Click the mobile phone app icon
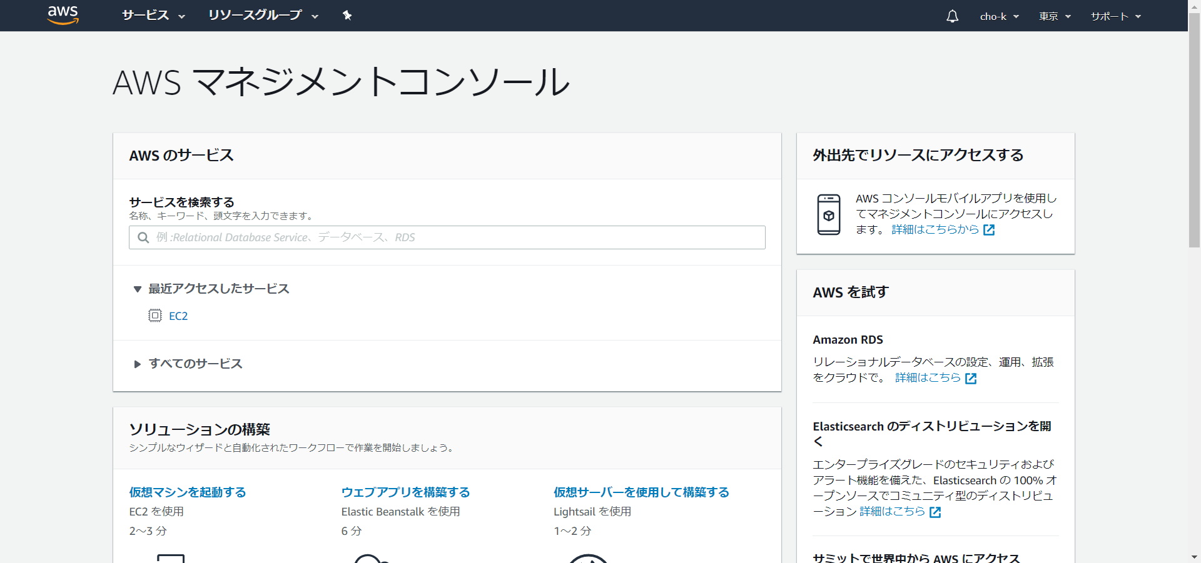Screen dimensions: 1201x563 [x=829, y=214]
